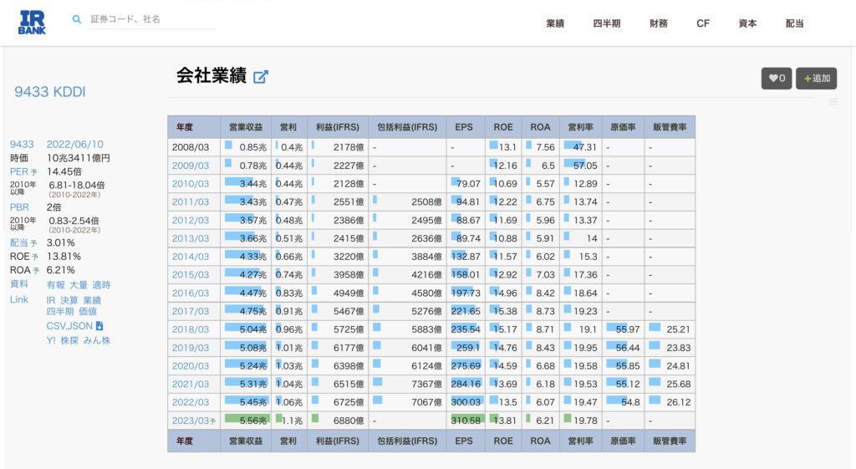Open the 有報 document link
Screen dimensions: 856x469
(x=56, y=285)
